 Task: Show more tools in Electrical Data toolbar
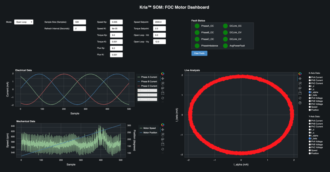pos(163,102)
